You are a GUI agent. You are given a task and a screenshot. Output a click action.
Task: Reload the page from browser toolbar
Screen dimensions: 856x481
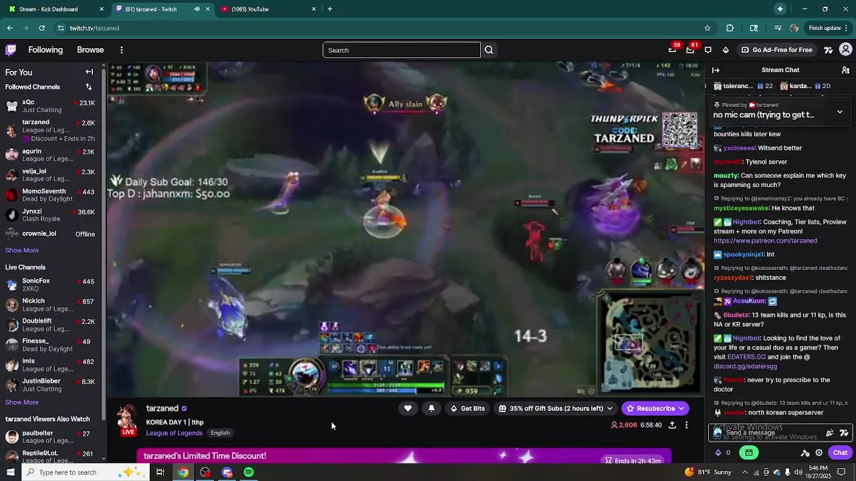(41, 28)
